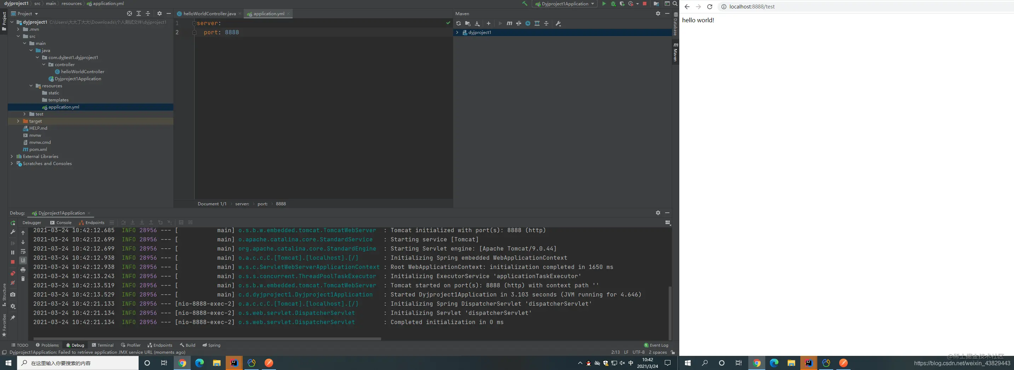1014x370 pixels.
Task: Pin the Debug tab with the pushpin
Action: pyautogui.click(x=13, y=318)
